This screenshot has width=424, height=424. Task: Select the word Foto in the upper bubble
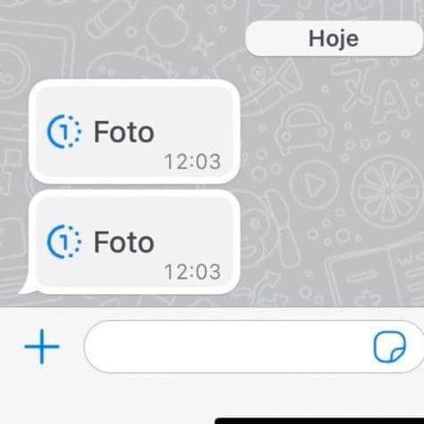[x=124, y=132]
